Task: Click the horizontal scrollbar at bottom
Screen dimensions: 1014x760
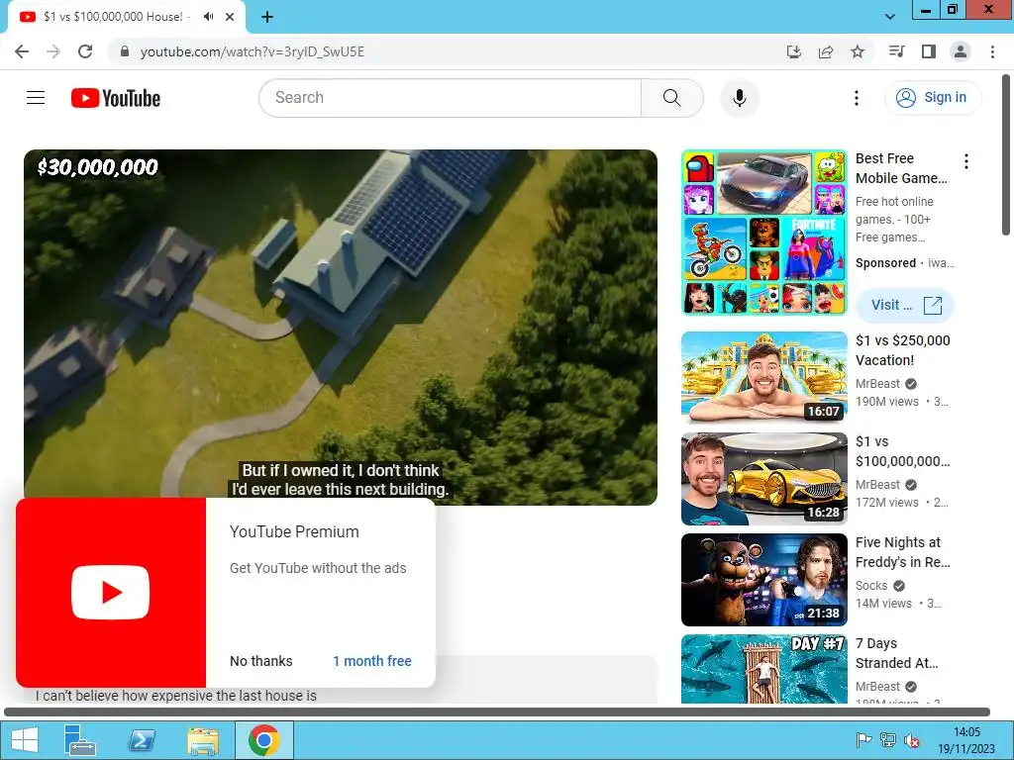Action: (x=497, y=712)
